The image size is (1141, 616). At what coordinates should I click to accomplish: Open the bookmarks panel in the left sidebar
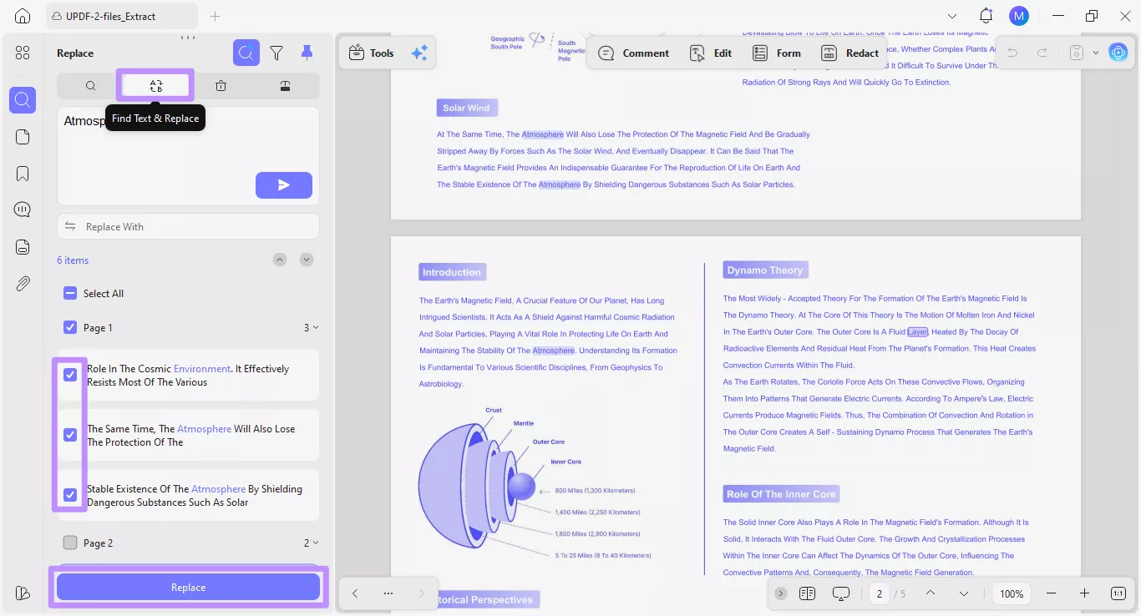[23, 174]
